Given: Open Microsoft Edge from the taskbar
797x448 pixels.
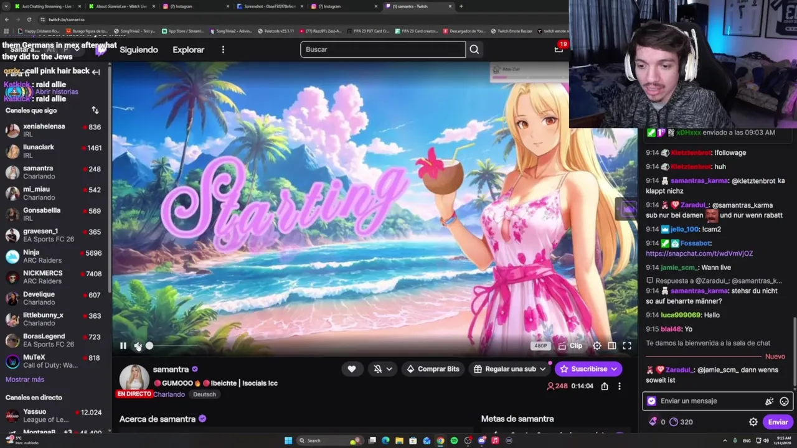Looking at the screenshot, I should tap(385, 441).
